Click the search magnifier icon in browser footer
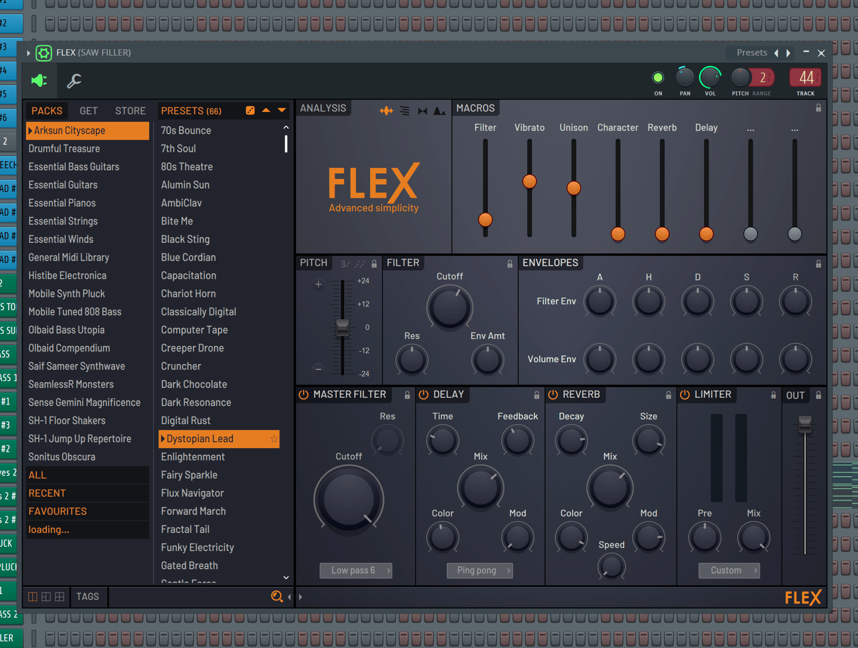This screenshot has height=648, width=858. [277, 597]
